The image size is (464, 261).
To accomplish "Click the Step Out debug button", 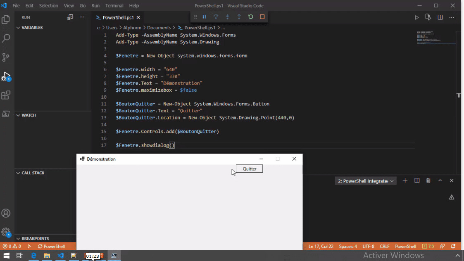I will [x=239, y=17].
